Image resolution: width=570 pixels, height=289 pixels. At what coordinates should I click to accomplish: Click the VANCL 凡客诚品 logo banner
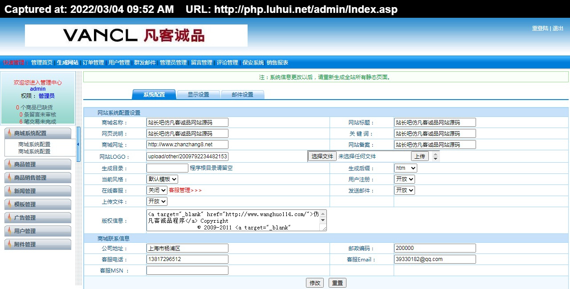(136, 36)
